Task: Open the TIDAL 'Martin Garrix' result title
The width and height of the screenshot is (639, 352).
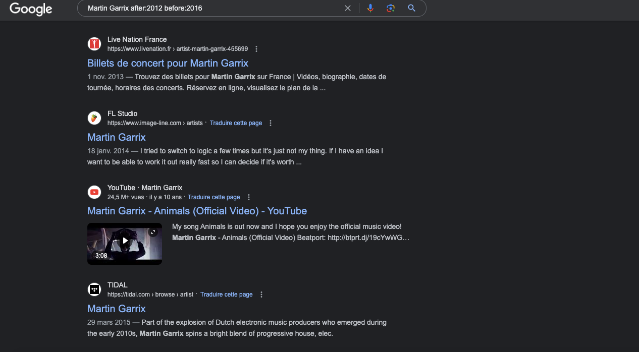Action: (116, 309)
